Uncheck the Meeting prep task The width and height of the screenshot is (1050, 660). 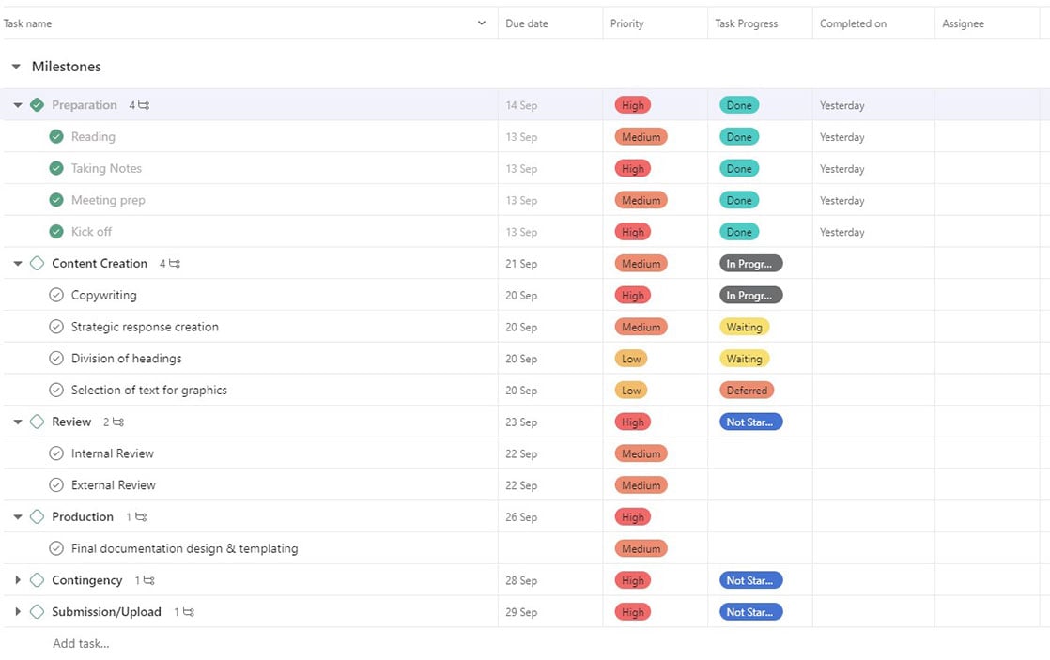(x=56, y=200)
